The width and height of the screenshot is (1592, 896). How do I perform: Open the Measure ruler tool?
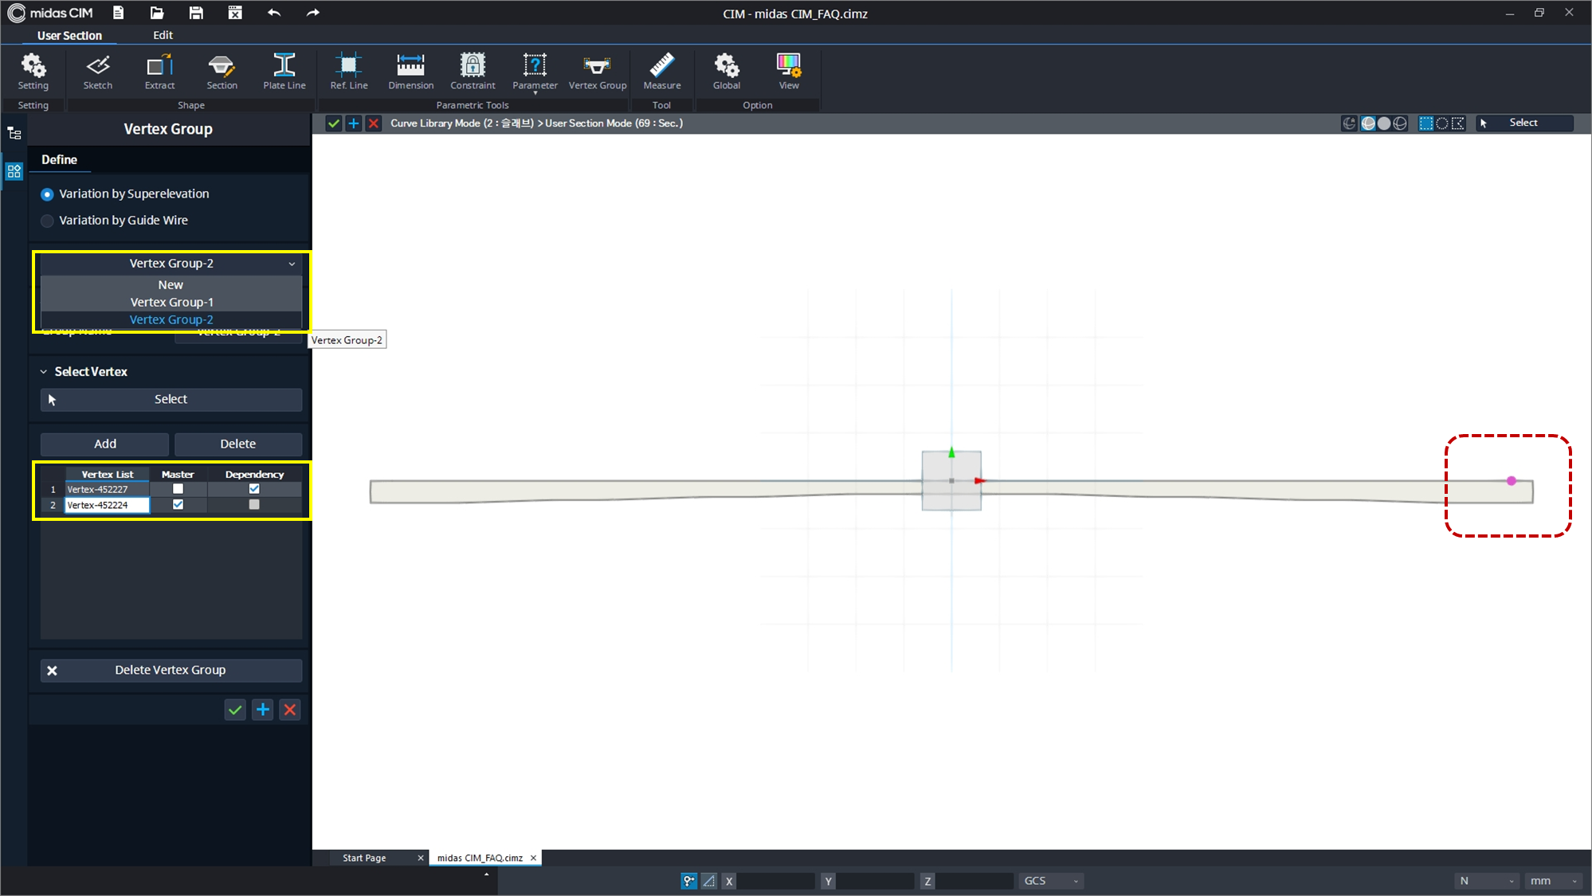(661, 71)
